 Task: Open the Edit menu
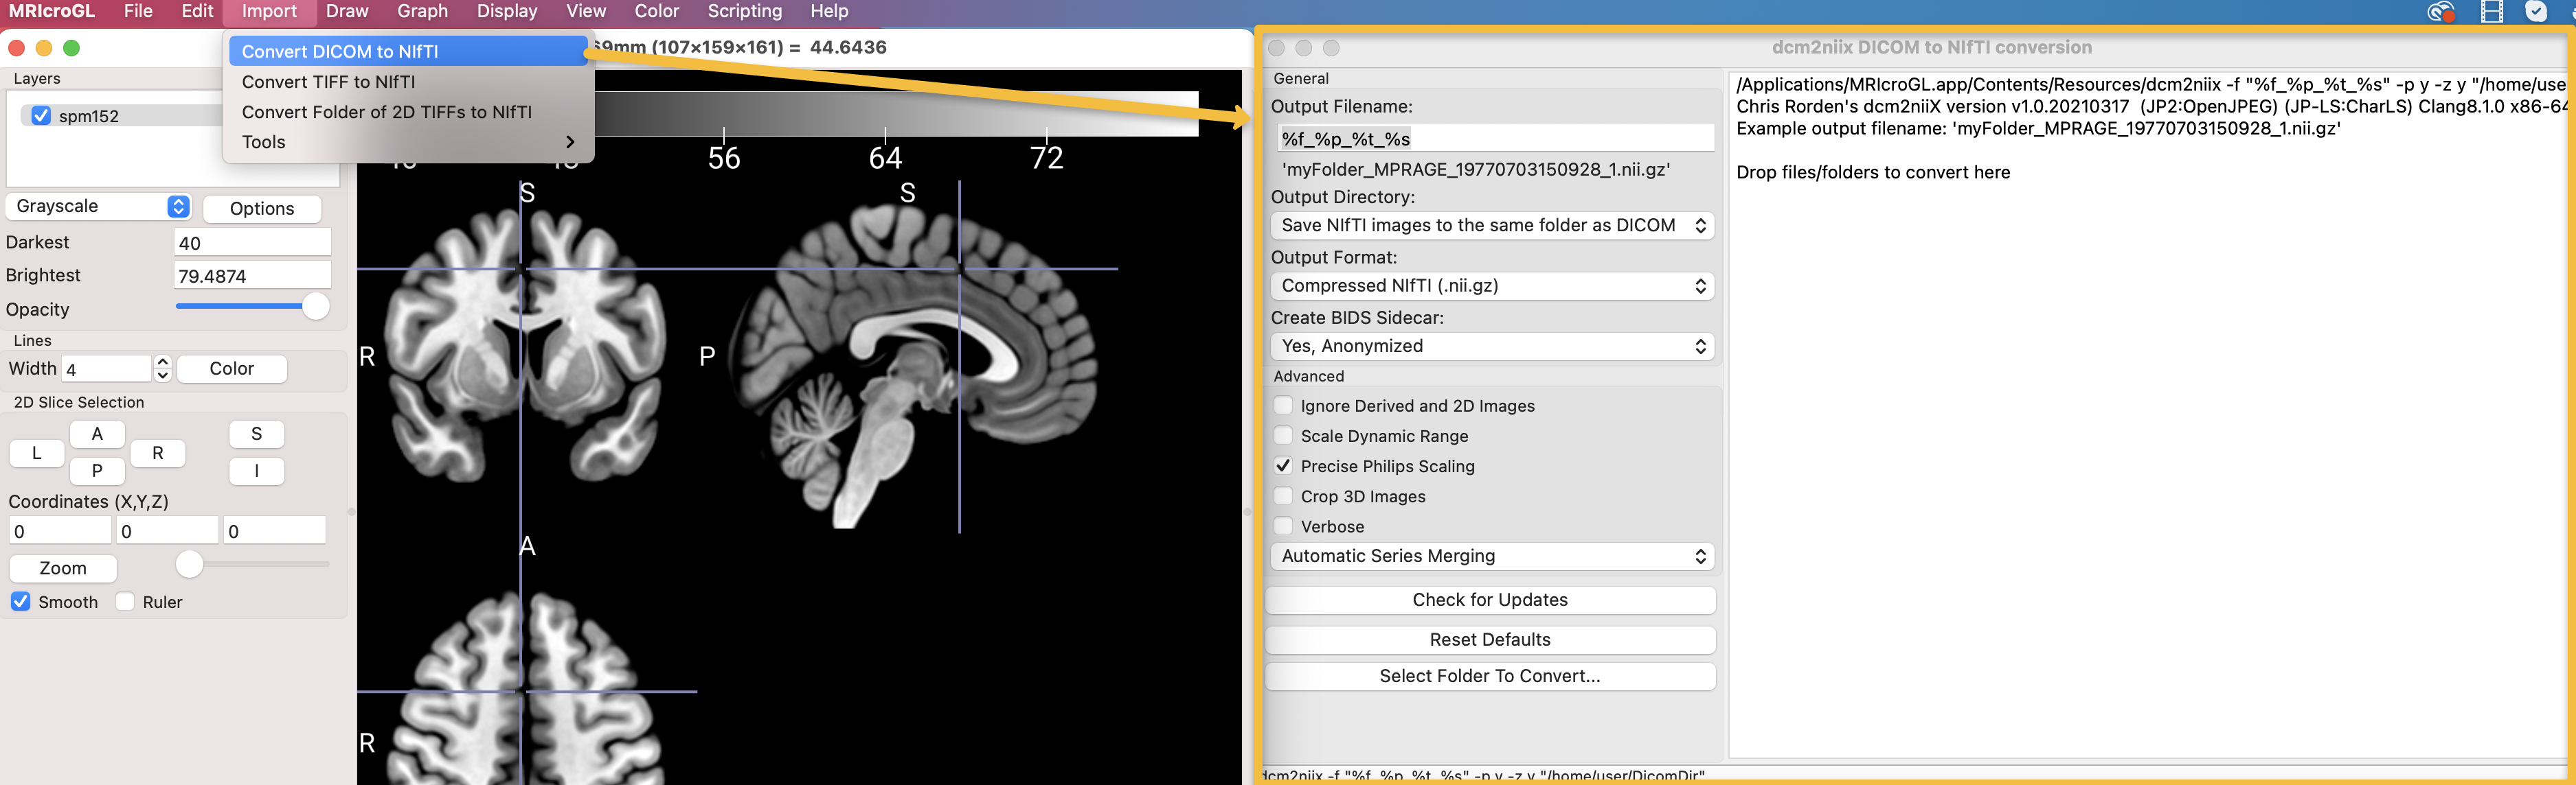(x=197, y=12)
